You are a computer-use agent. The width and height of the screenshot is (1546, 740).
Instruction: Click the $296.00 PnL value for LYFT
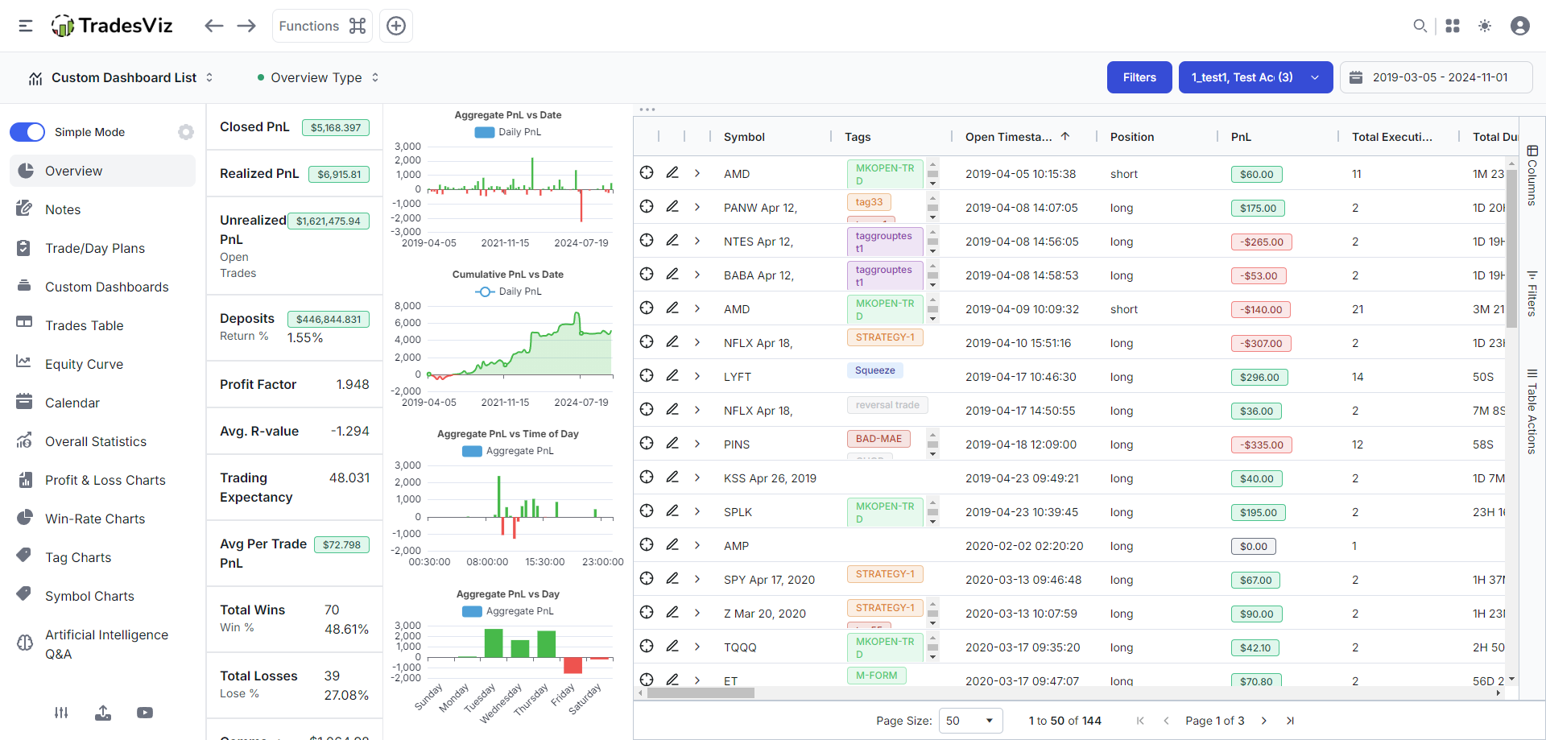(x=1259, y=377)
